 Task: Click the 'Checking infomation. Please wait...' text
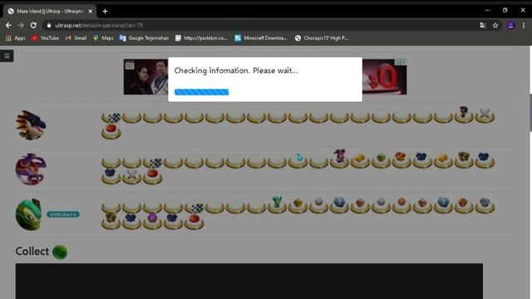236,71
